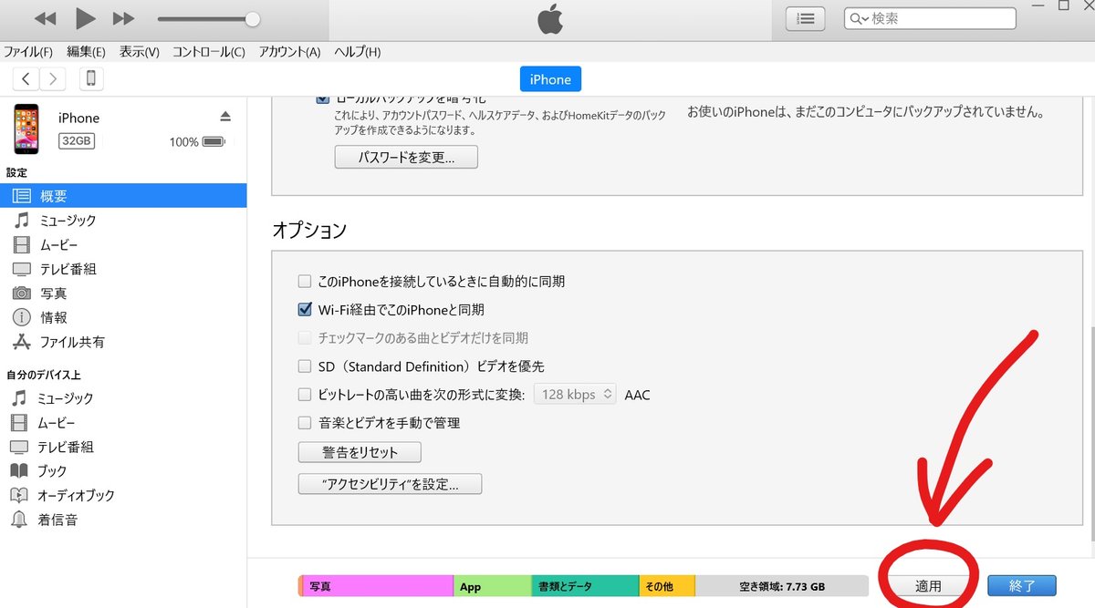Select the iPhone tab button
Image resolution: width=1095 pixels, height=608 pixels.
click(550, 79)
